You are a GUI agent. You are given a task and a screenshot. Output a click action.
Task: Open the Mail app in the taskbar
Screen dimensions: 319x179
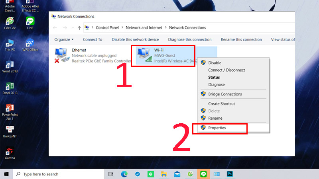pos(177,174)
